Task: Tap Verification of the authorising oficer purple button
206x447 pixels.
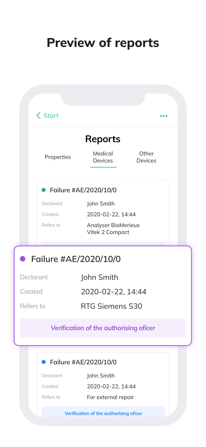Action: [x=103, y=328]
